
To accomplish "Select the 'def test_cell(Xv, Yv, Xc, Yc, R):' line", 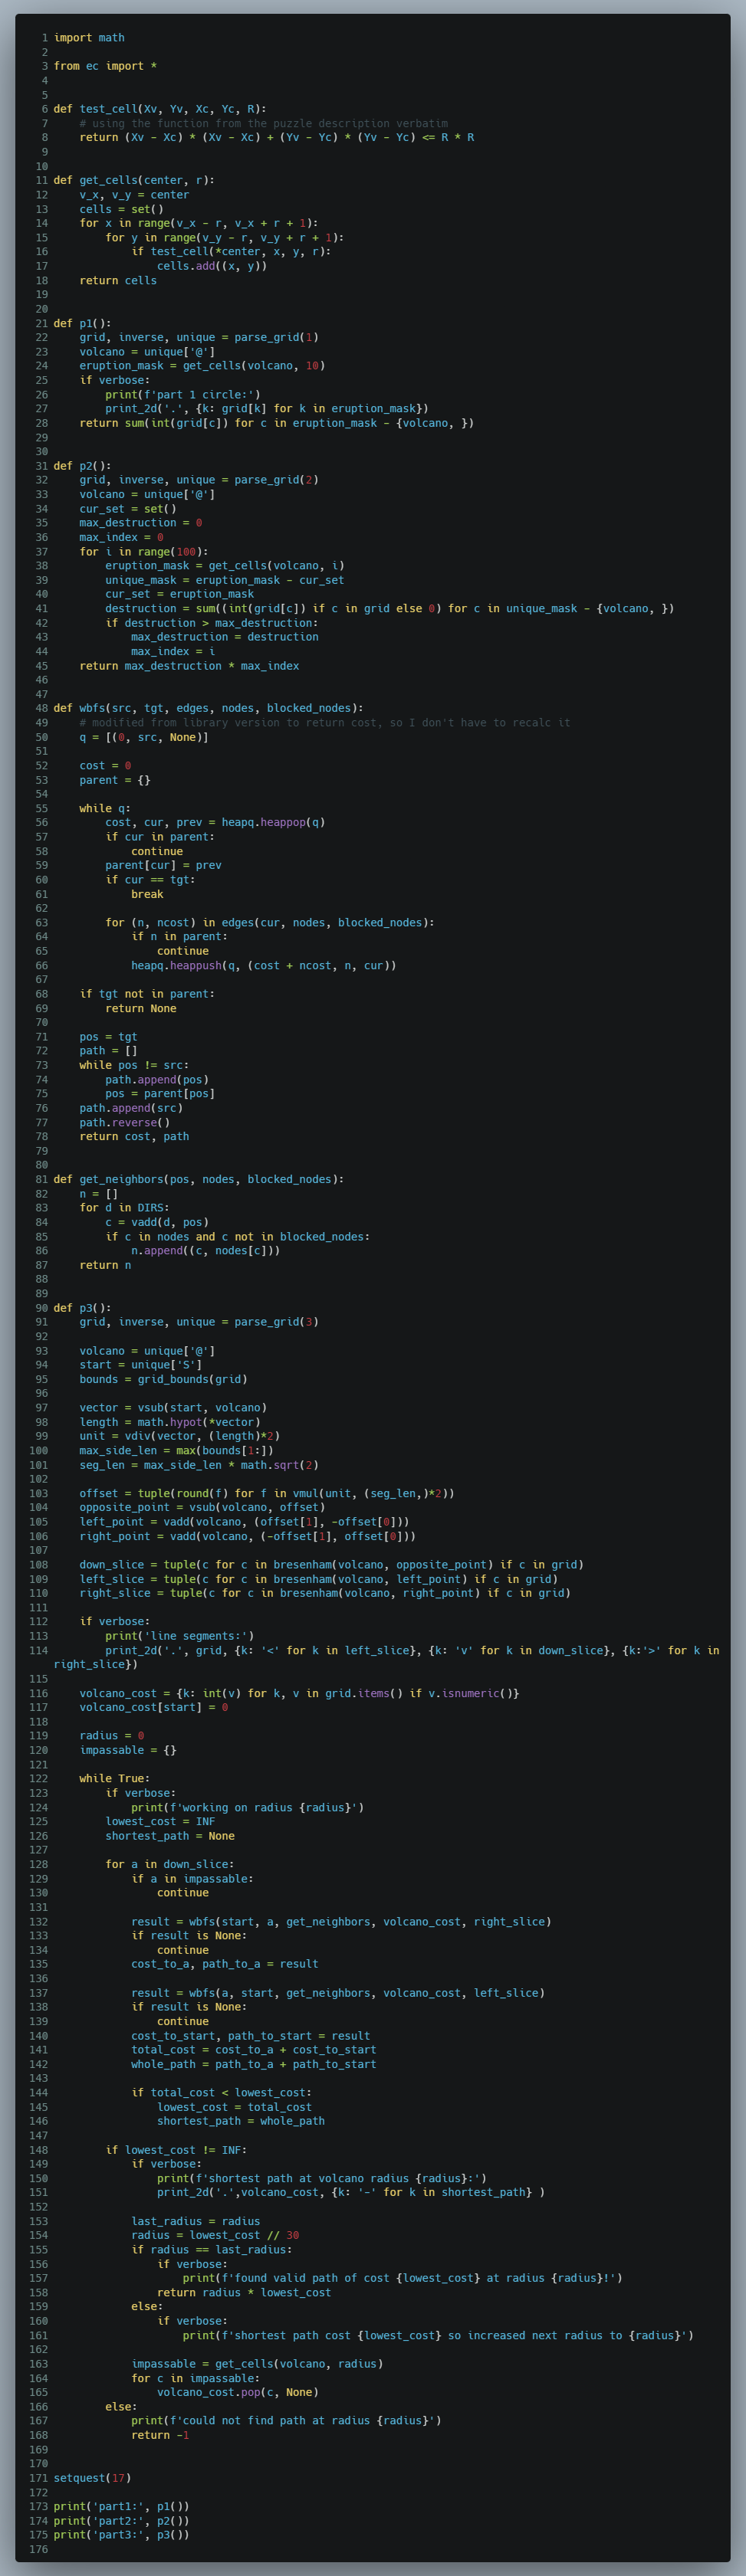I will pos(160,109).
